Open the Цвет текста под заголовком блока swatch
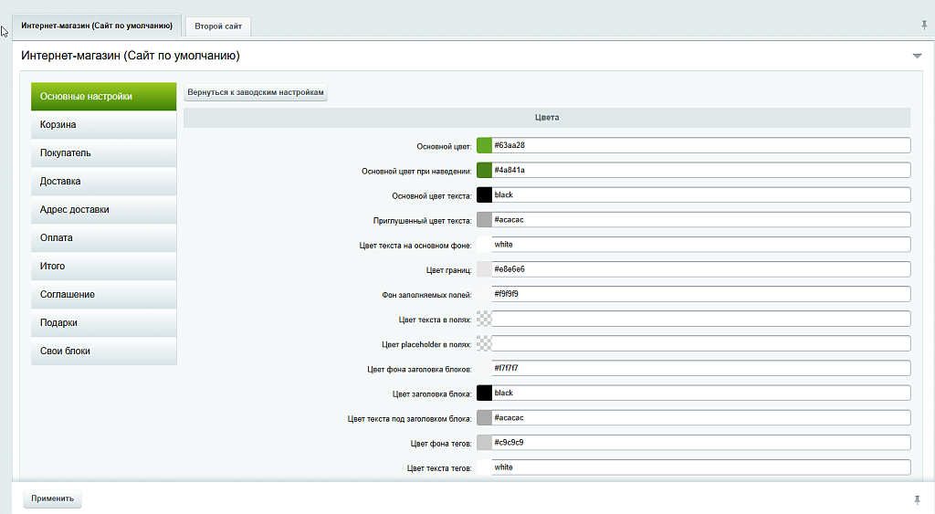The height and width of the screenshot is (514, 935). click(x=484, y=418)
